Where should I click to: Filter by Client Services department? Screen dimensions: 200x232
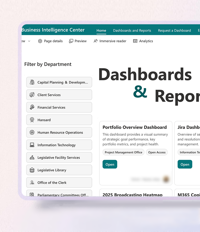(59, 95)
